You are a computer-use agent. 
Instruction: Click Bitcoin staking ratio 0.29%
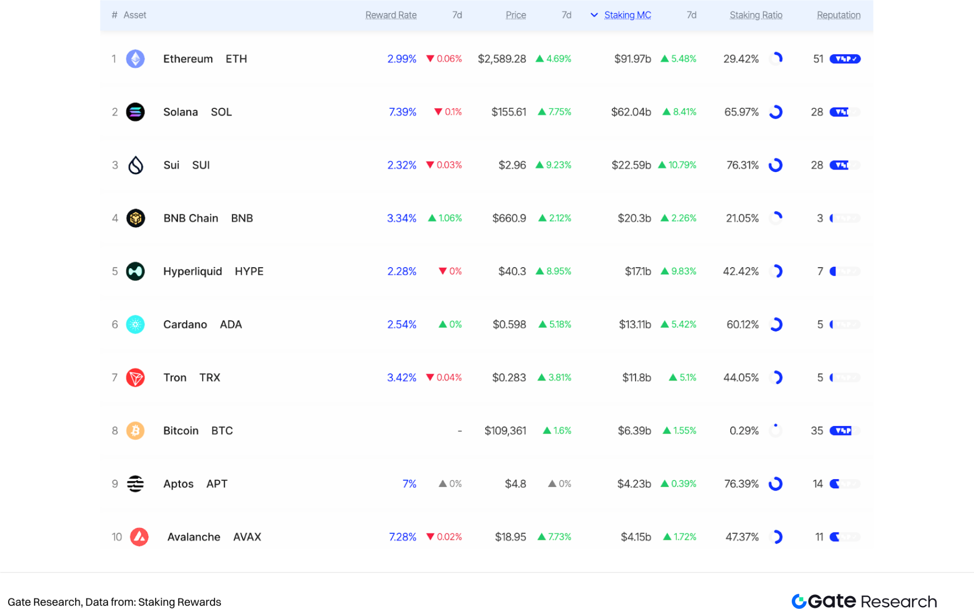(744, 431)
